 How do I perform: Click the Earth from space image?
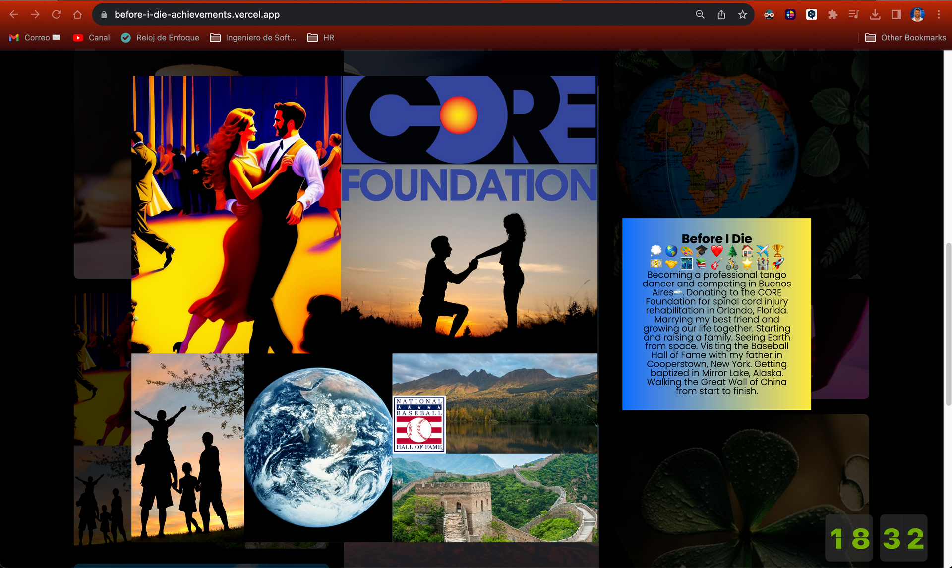point(318,448)
